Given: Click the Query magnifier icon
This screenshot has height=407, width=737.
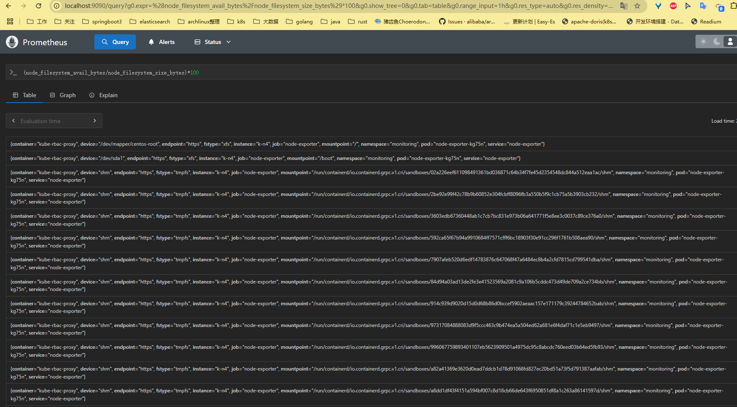Looking at the screenshot, I should click(x=105, y=42).
